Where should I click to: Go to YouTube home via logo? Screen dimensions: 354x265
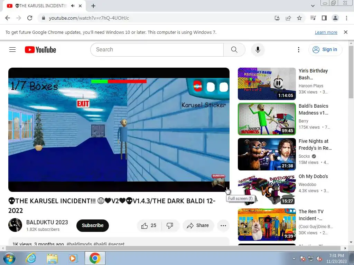point(40,50)
